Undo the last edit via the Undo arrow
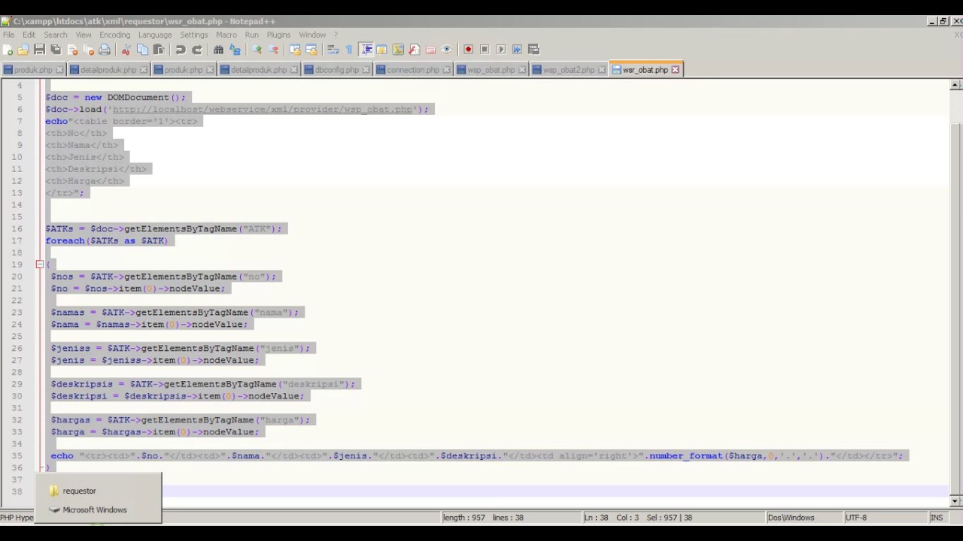963x541 pixels. coord(181,50)
